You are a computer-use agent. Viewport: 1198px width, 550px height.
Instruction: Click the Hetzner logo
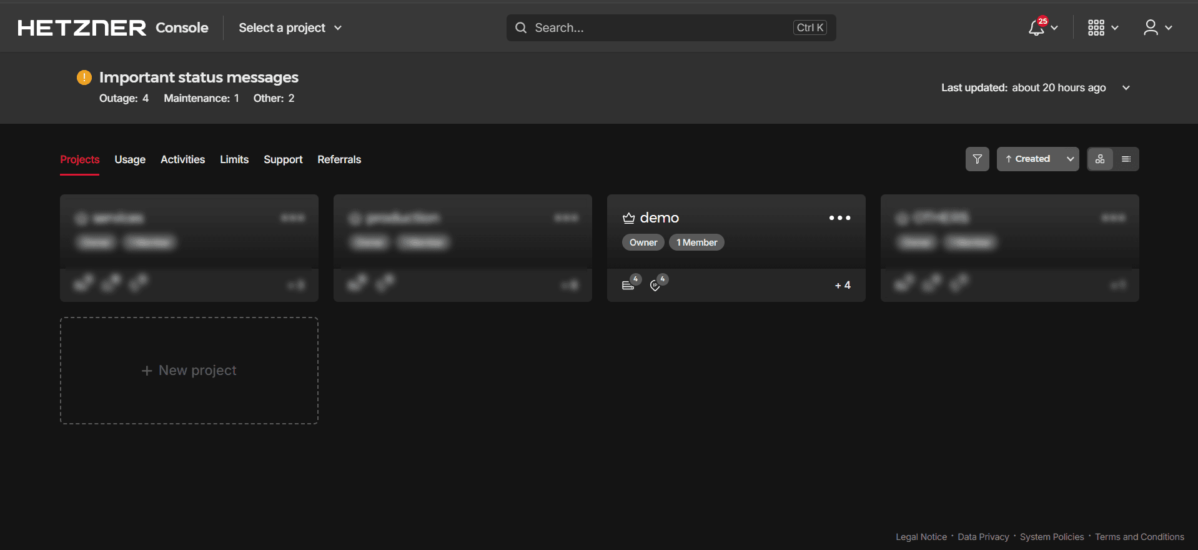[x=82, y=28]
